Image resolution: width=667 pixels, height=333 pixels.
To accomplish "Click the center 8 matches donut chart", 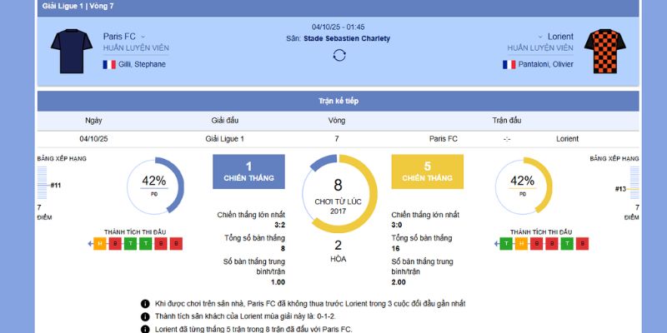I will pos(339,193).
